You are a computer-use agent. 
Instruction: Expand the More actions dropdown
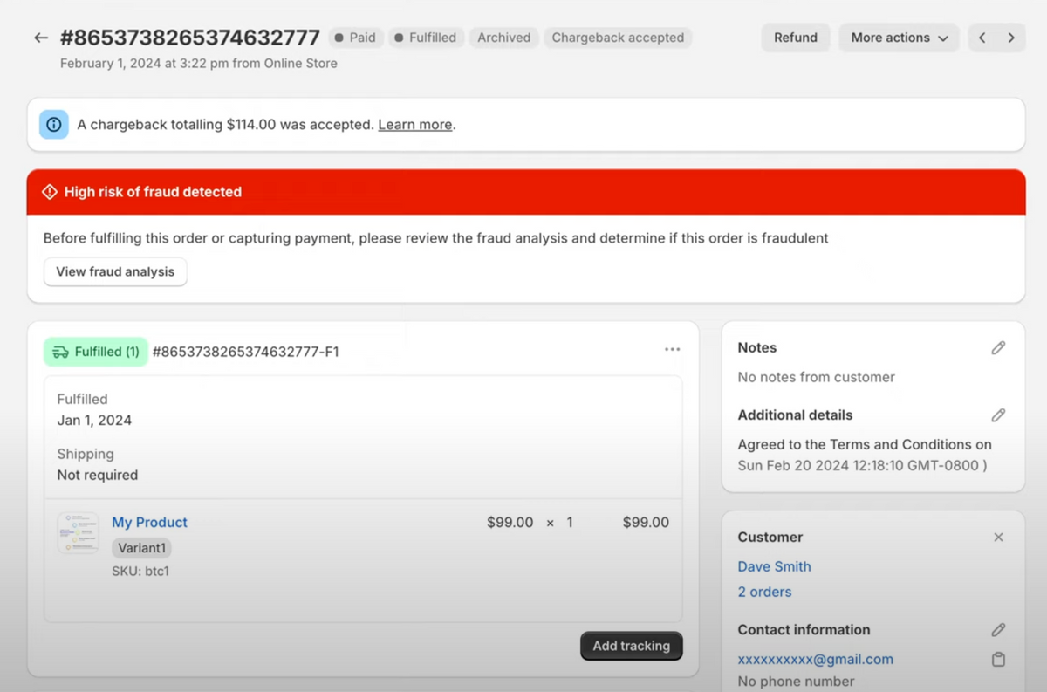click(899, 38)
